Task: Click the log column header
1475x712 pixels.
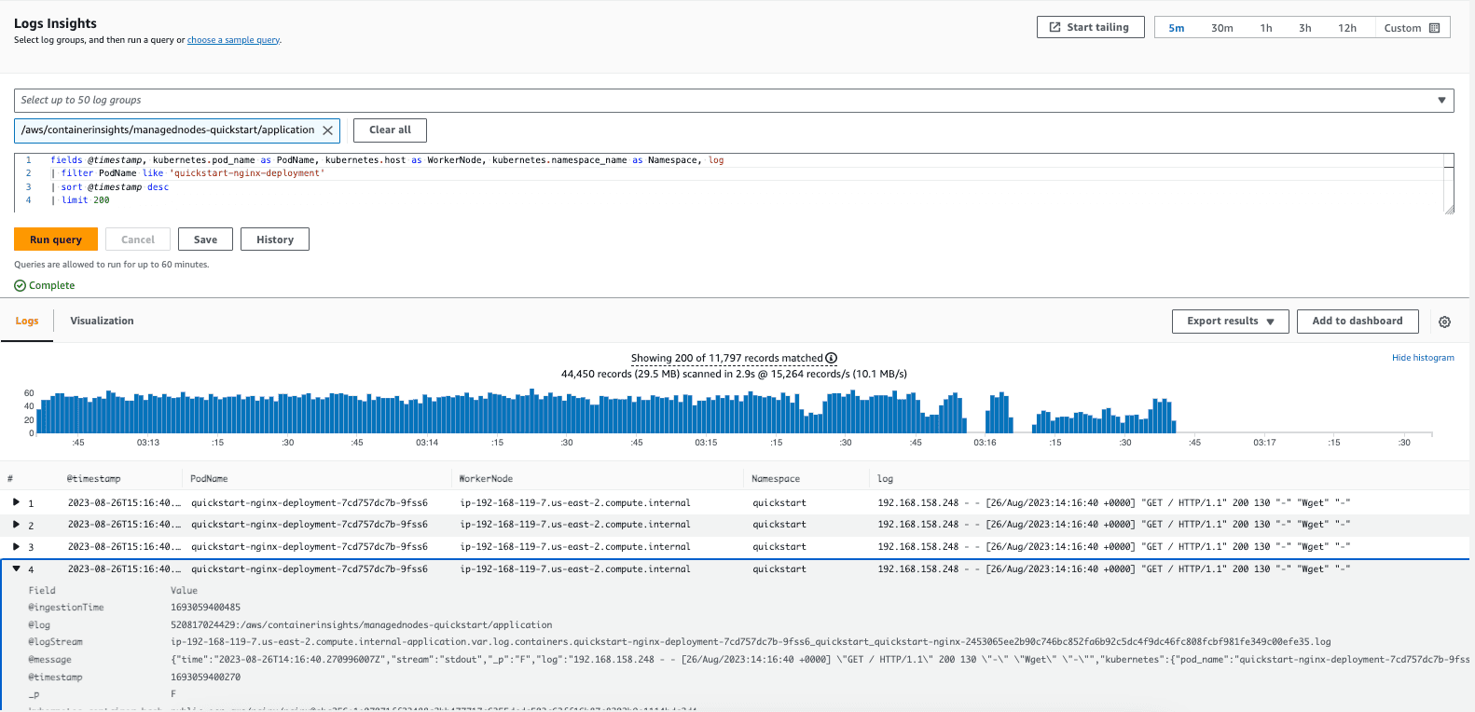Action: click(885, 479)
